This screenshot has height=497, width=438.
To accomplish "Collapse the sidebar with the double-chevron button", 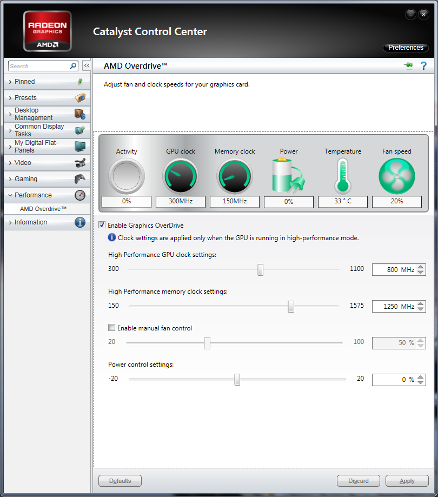I will (87, 65).
